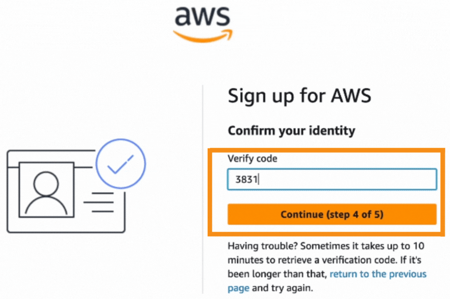The image size is (450, 299).
Task: Select the orange AWS smile arrow
Action: click(x=202, y=35)
